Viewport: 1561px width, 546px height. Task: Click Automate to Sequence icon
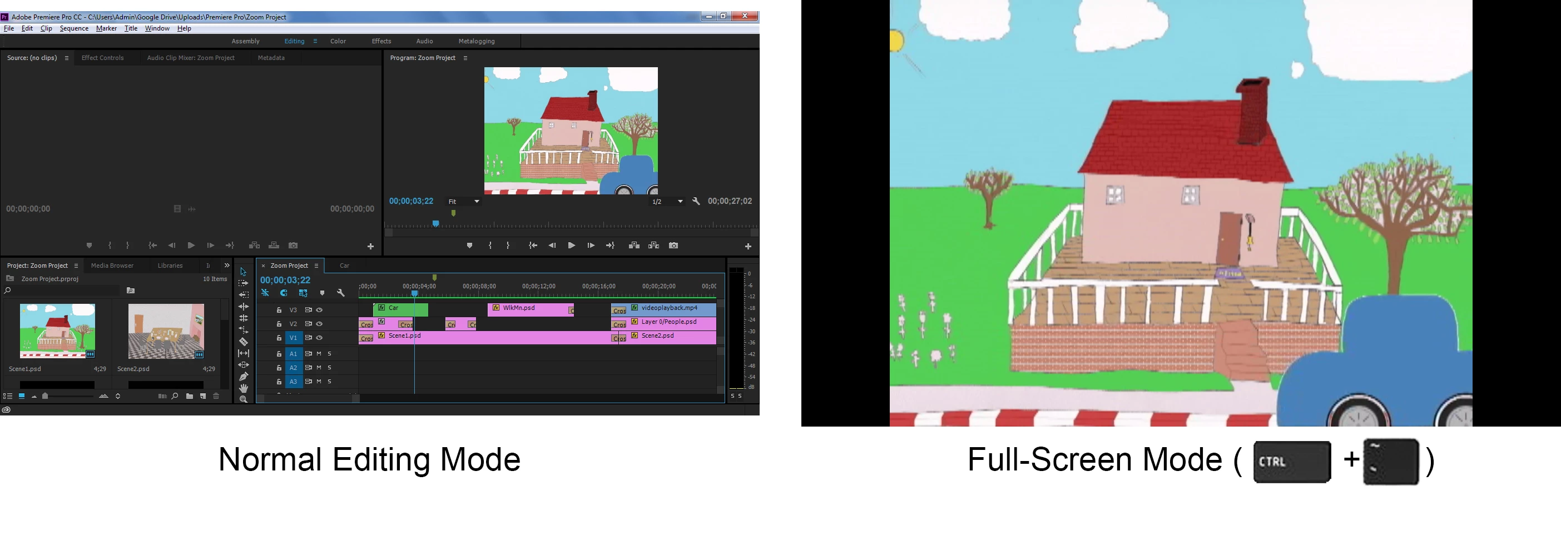click(162, 396)
